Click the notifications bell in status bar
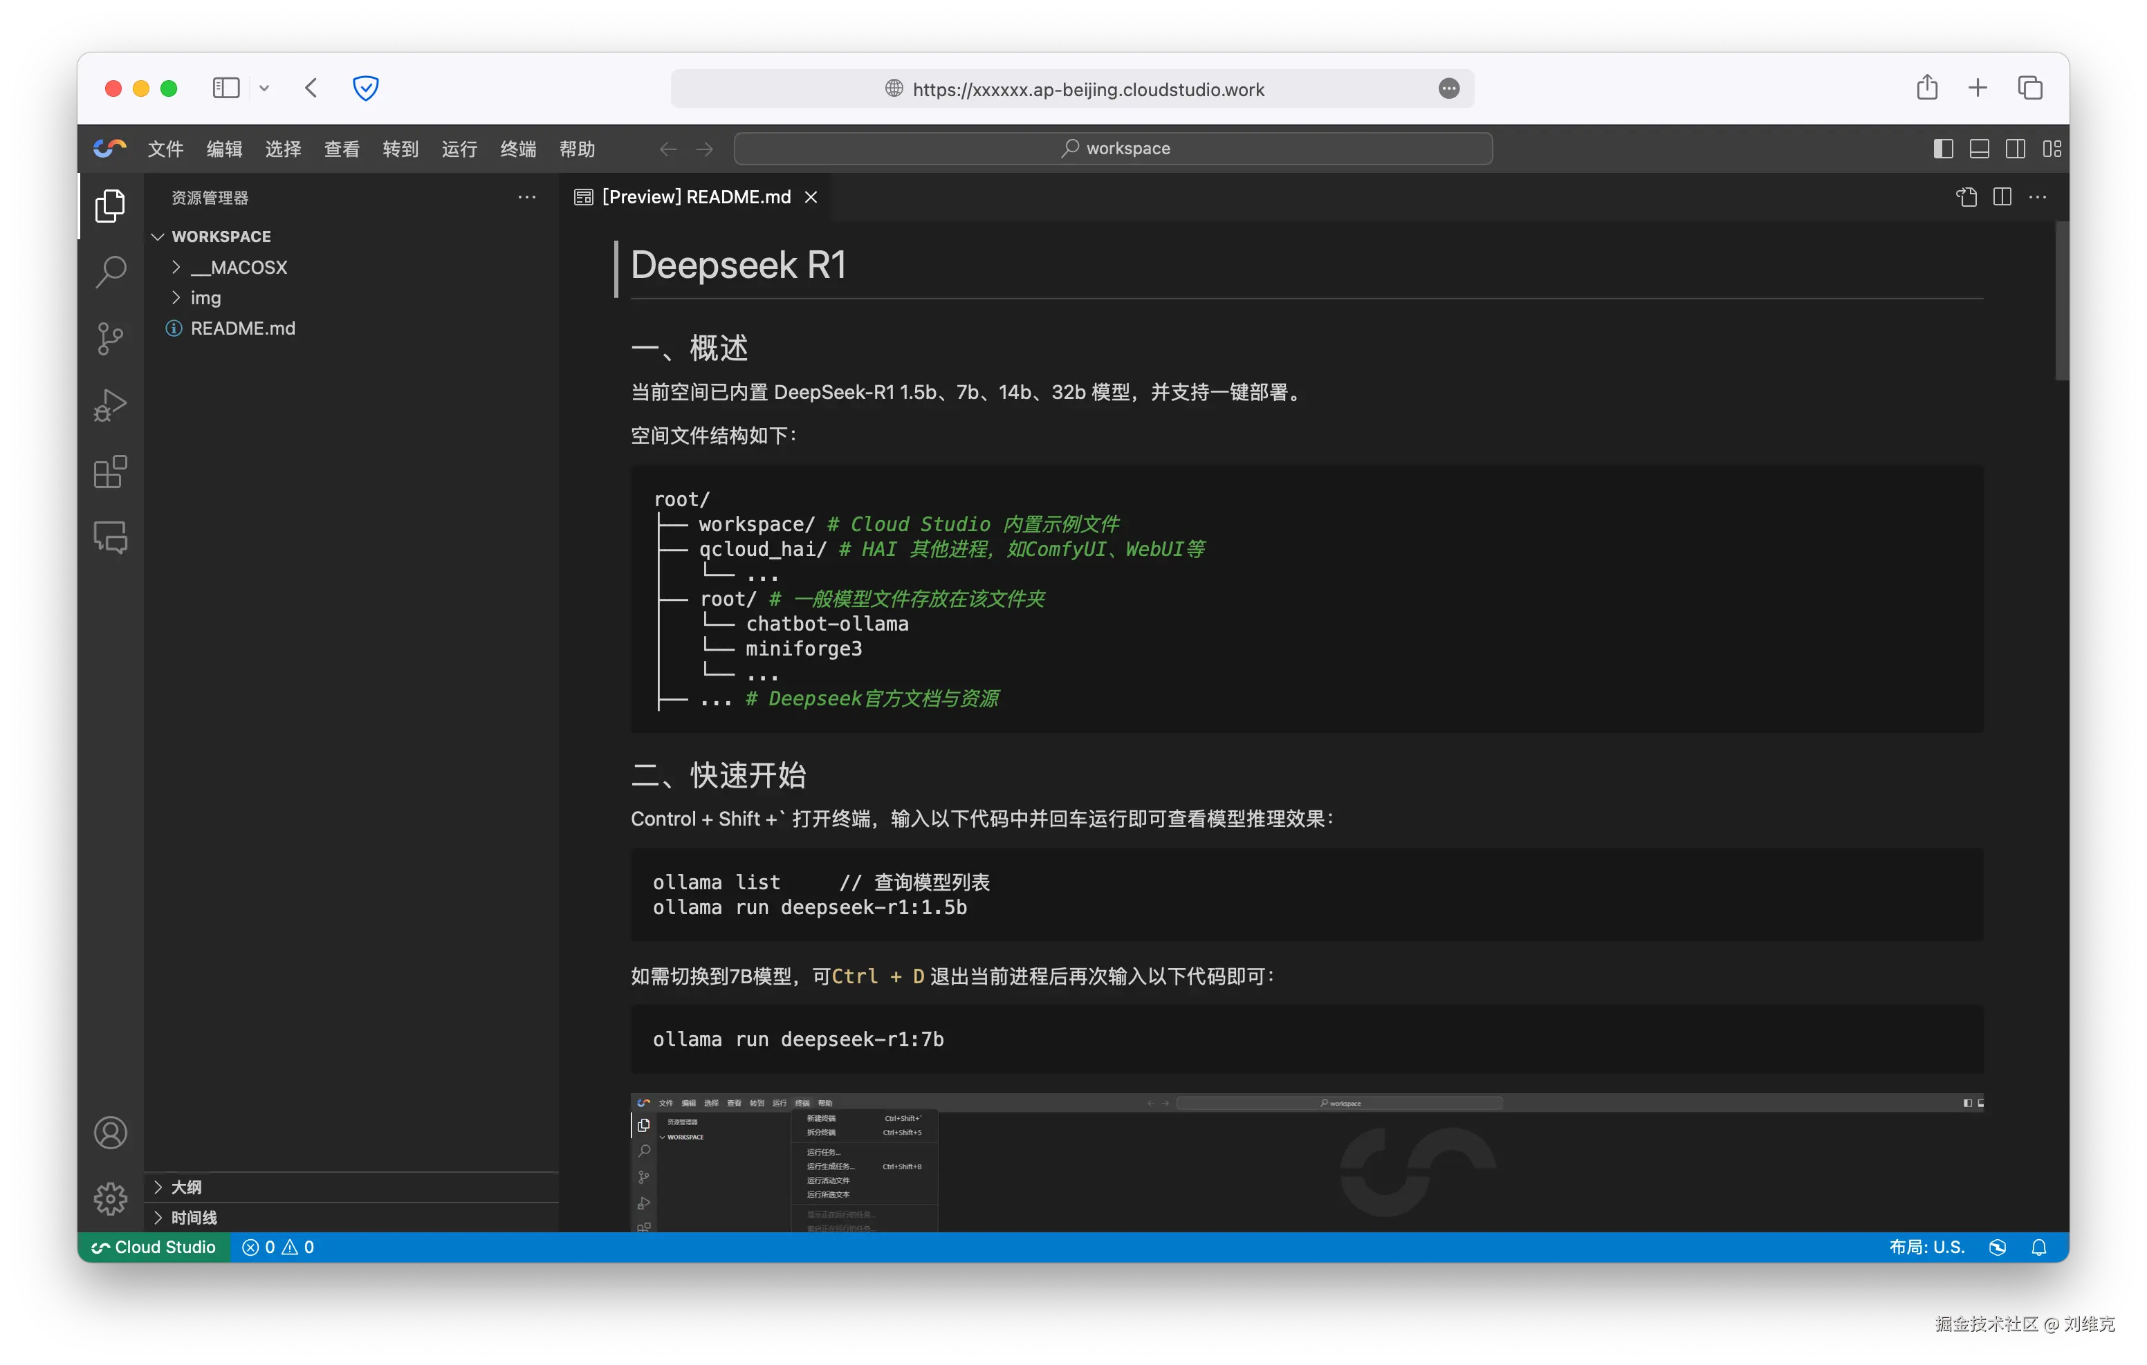 2038,1247
